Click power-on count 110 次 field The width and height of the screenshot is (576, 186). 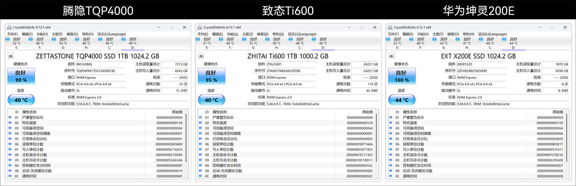pos(366,84)
